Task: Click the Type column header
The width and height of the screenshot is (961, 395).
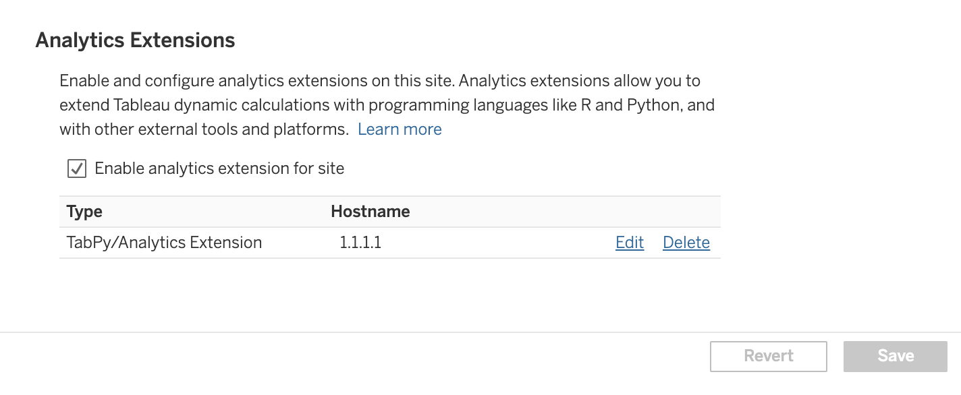Action: (x=85, y=212)
